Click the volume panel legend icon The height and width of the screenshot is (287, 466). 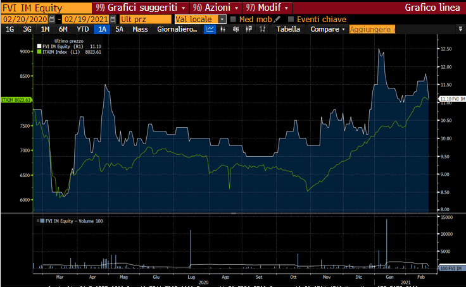click(x=42, y=221)
